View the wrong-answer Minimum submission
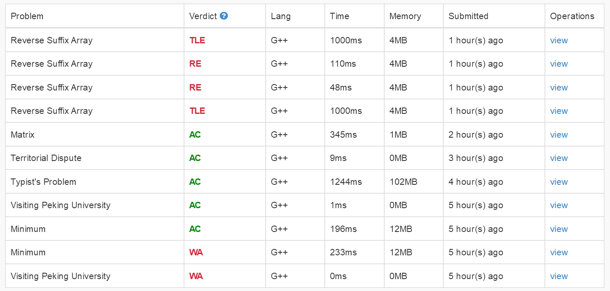 [x=559, y=252]
